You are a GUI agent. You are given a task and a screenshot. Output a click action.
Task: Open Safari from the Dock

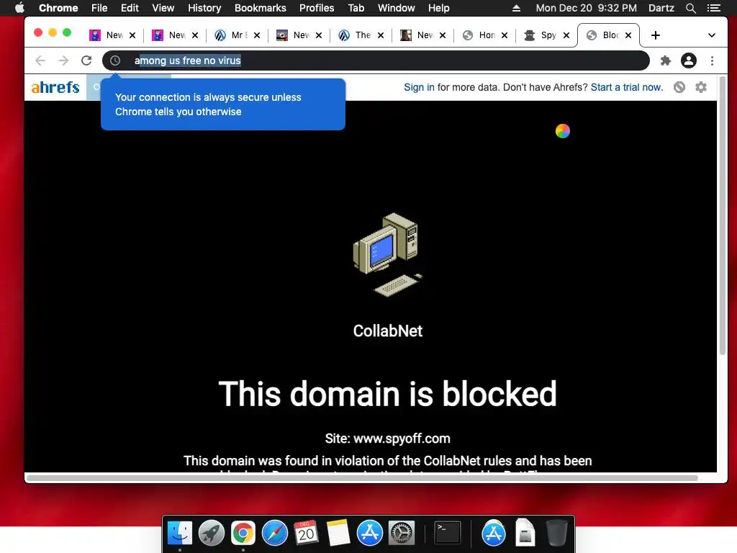pos(274,533)
